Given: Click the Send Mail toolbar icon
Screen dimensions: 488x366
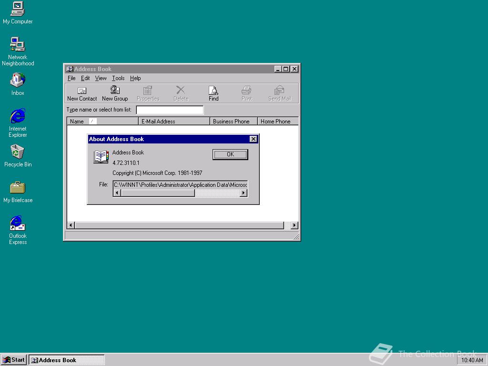Looking at the screenshot, I should point(279,93).
